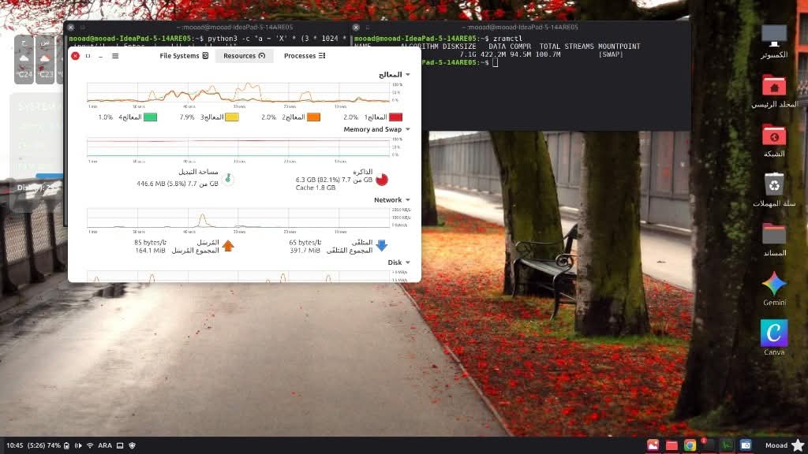Open the System Monitor hamburger menu
808x454 pixels.
click(x=115, y=56)
